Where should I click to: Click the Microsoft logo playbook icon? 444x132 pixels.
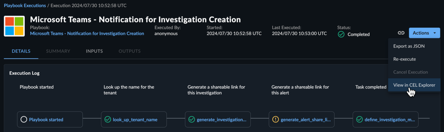click(x=14, y=26)
